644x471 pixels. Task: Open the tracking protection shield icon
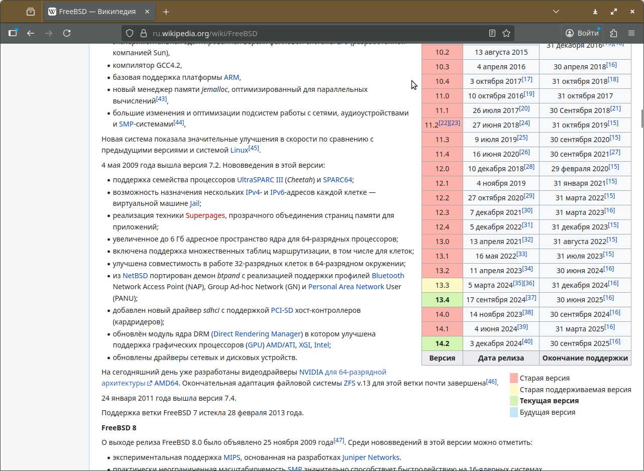(x=130, y=33)
